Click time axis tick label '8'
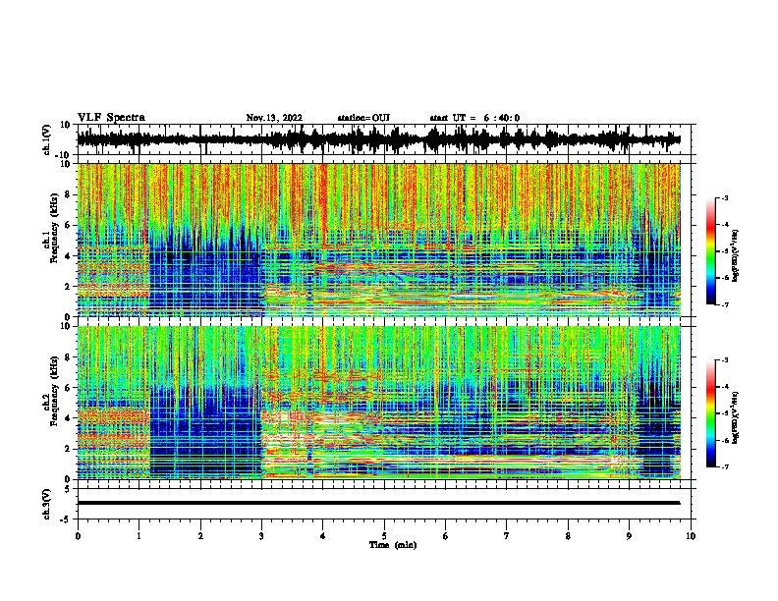Image resolution: width=778 pixels, height=601 pixels. 568,536
